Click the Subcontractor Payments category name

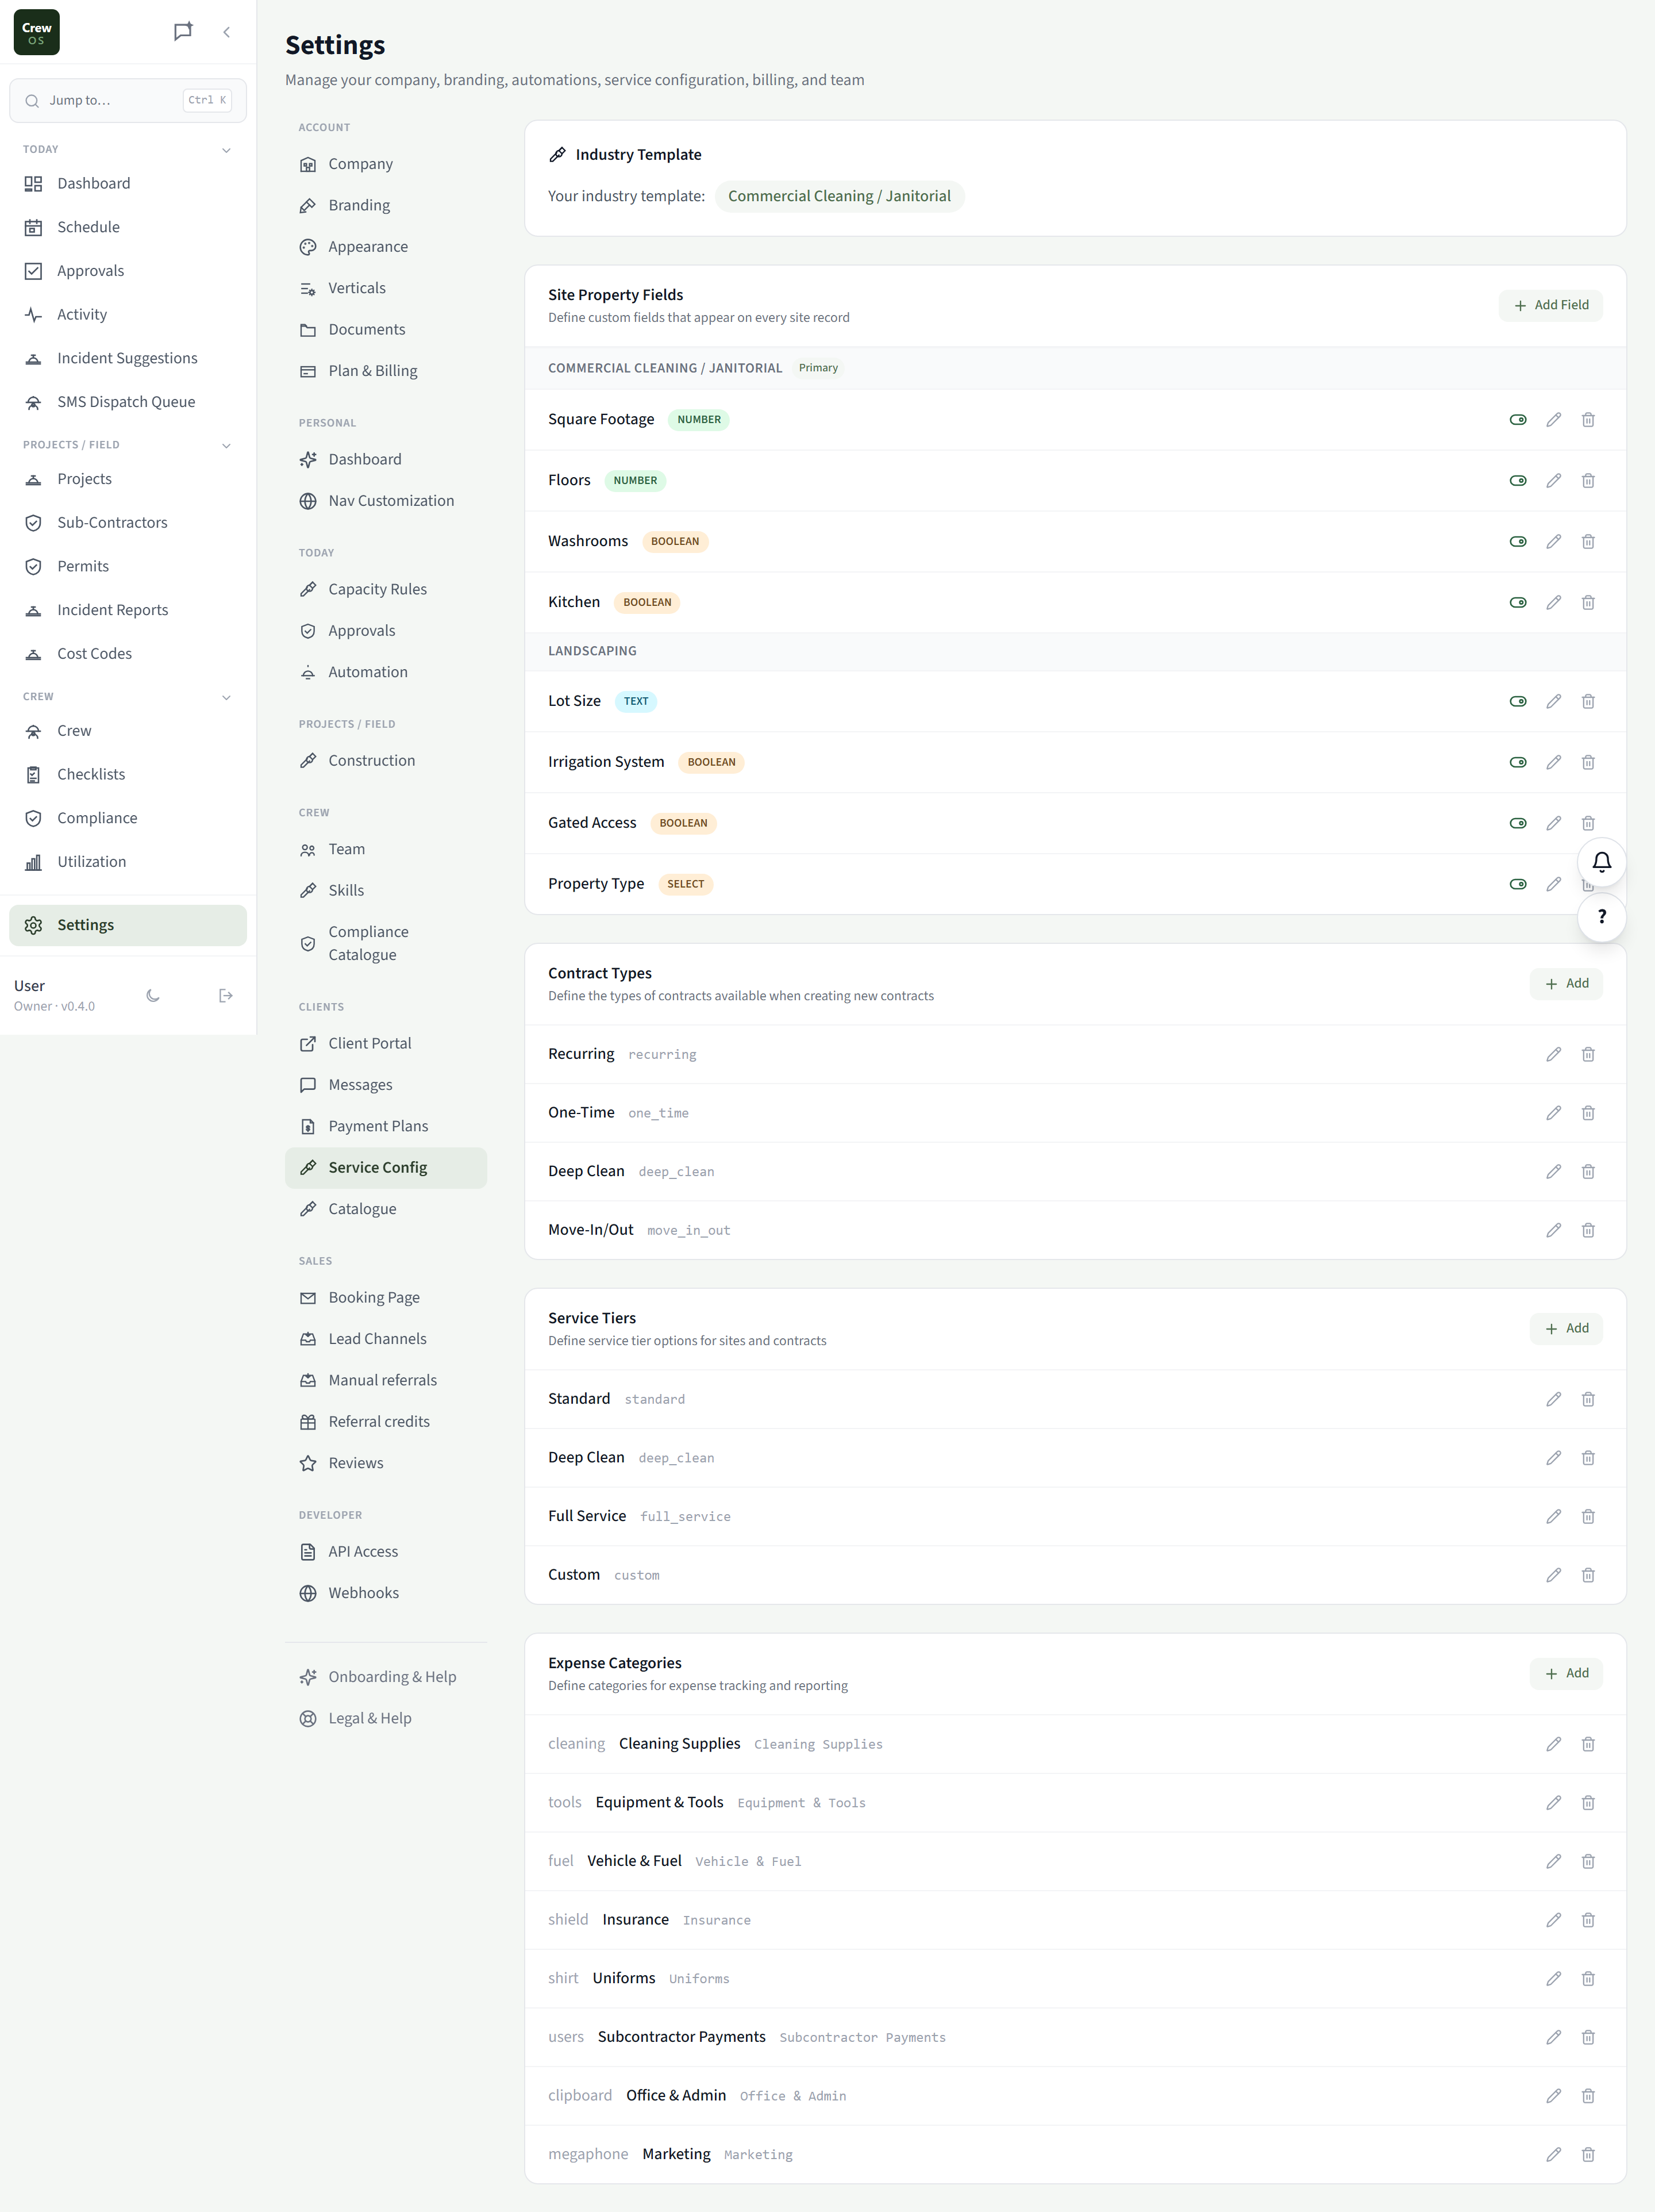(682, 2037)
